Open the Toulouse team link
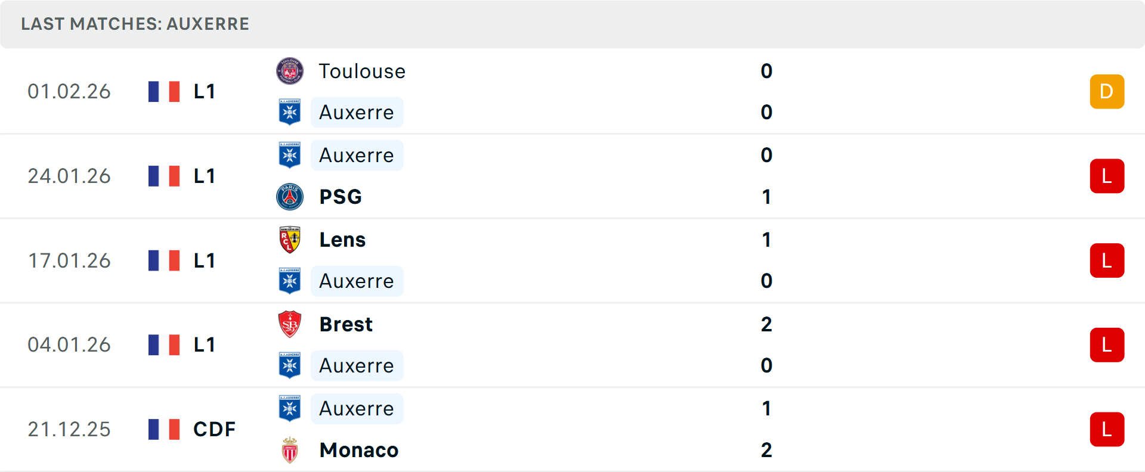 362,72
